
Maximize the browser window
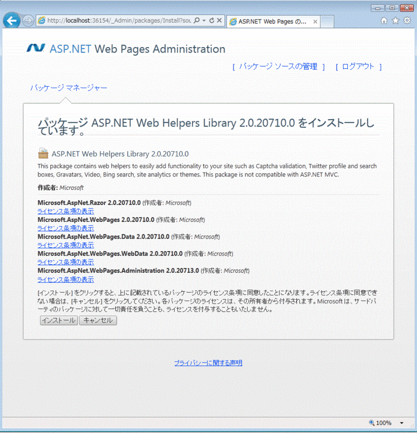pyautogui.click(x=392, y=8)
